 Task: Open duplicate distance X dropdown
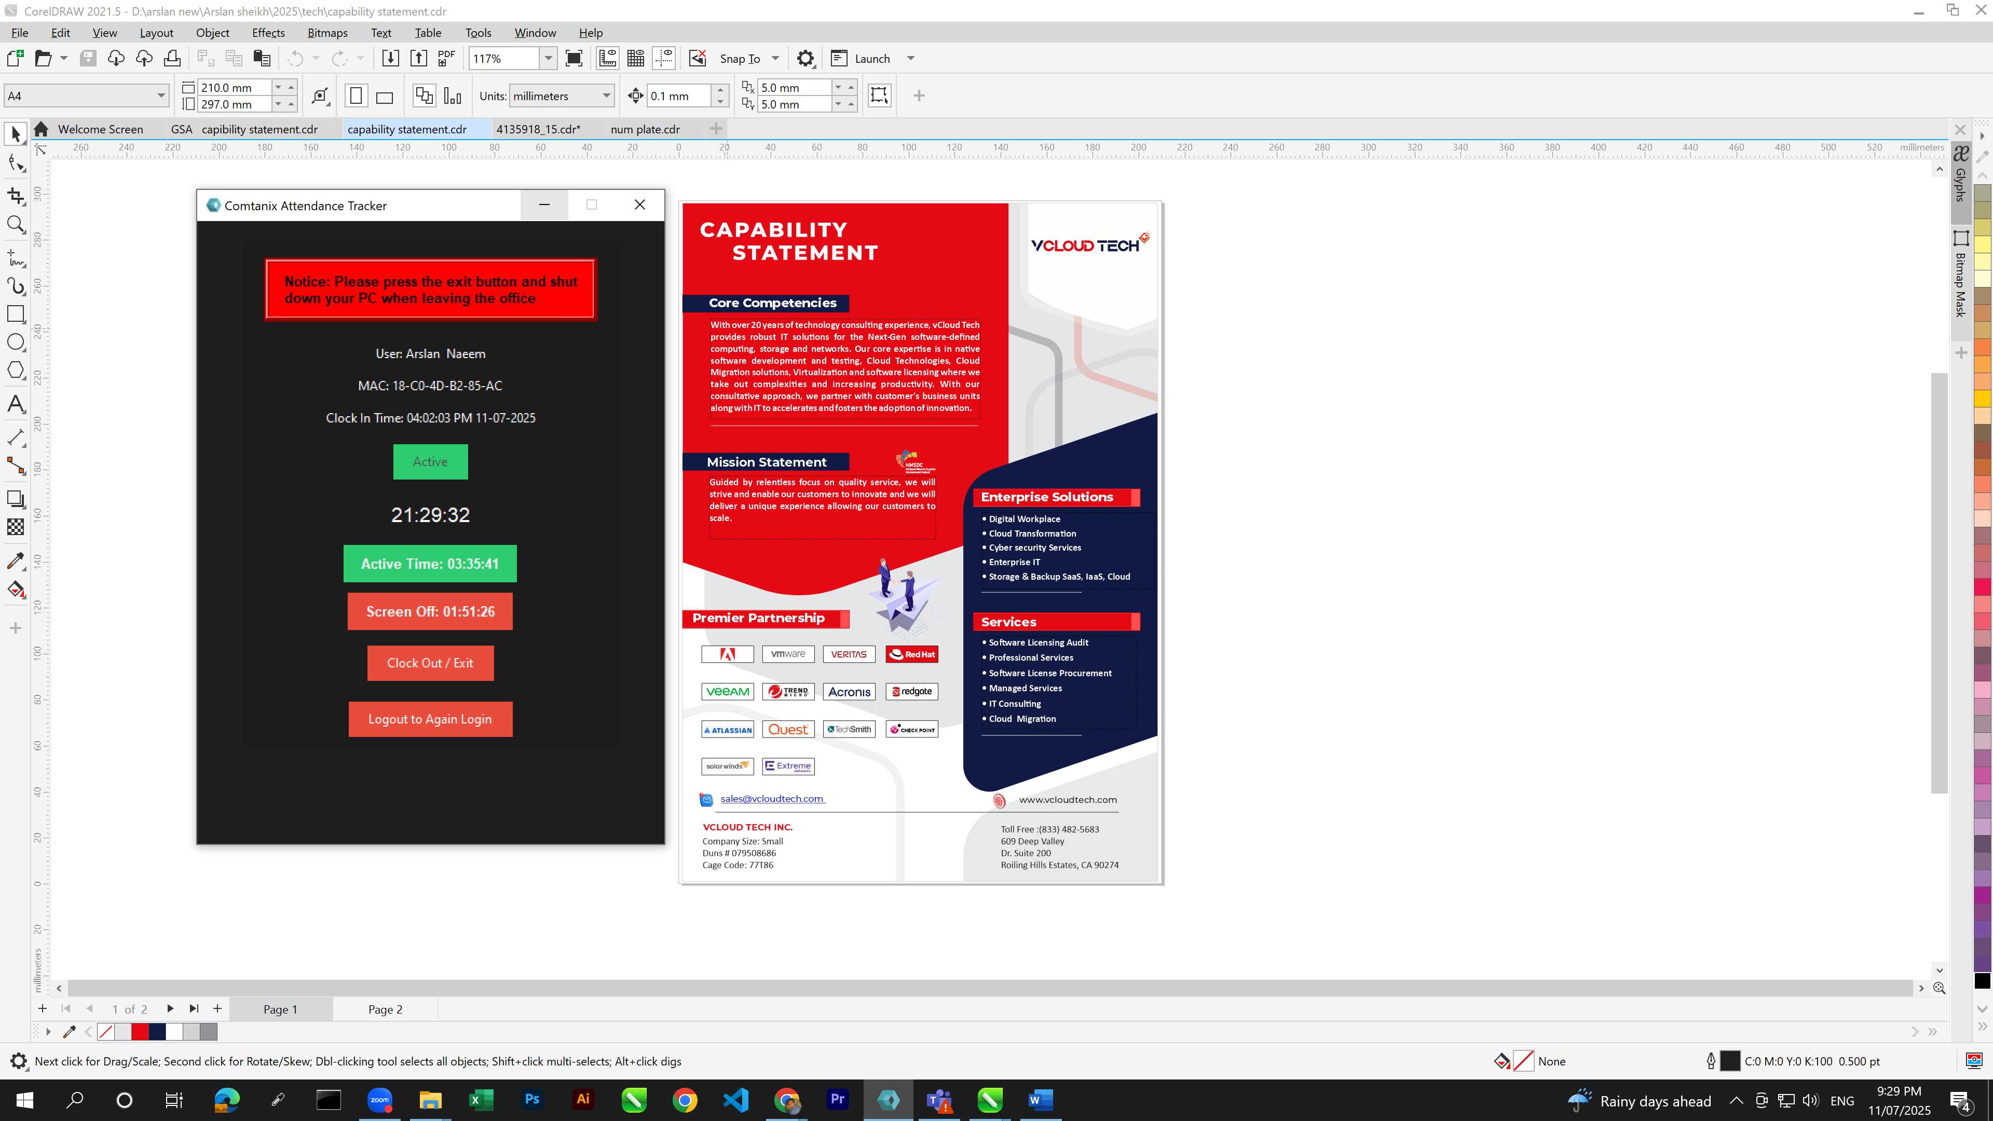point(838,87)
